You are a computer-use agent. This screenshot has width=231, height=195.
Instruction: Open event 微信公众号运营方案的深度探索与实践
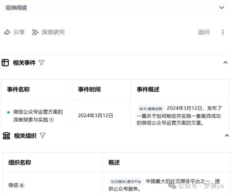(x=38, y=116)
